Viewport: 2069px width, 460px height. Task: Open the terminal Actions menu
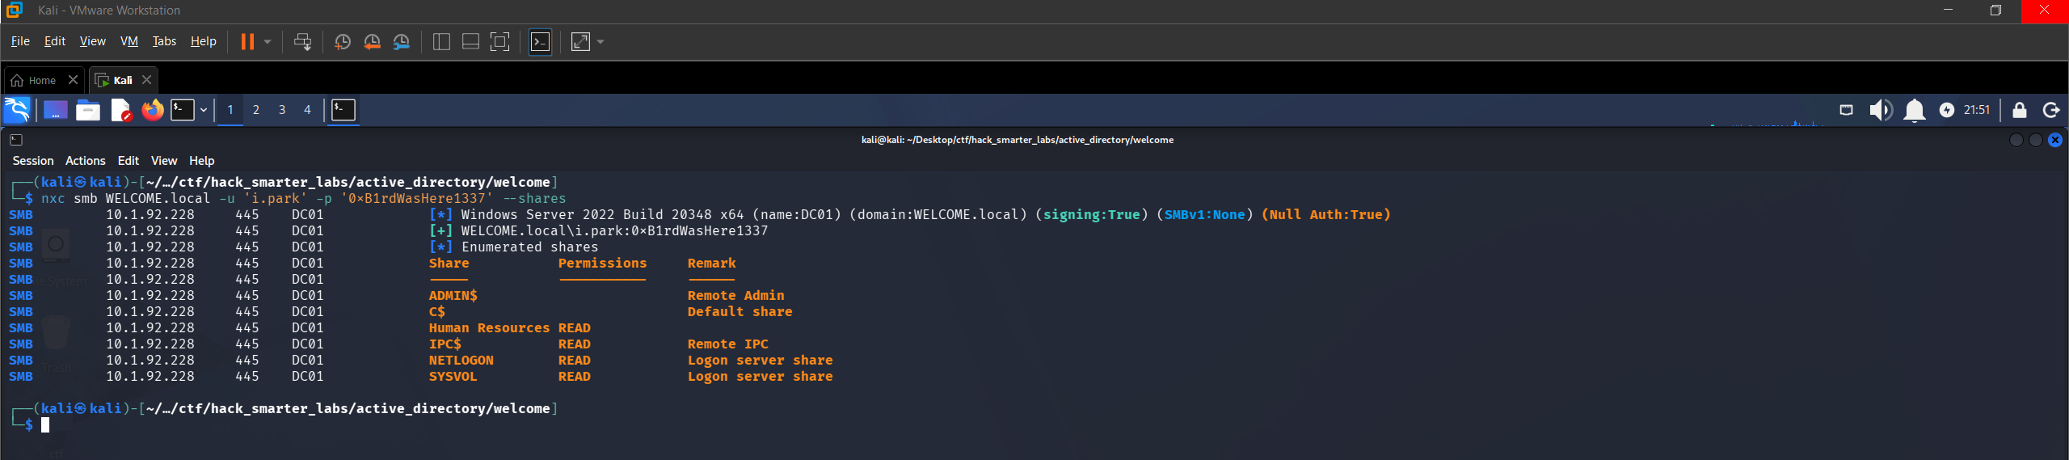pyautogui.click(x=85, y=161)
